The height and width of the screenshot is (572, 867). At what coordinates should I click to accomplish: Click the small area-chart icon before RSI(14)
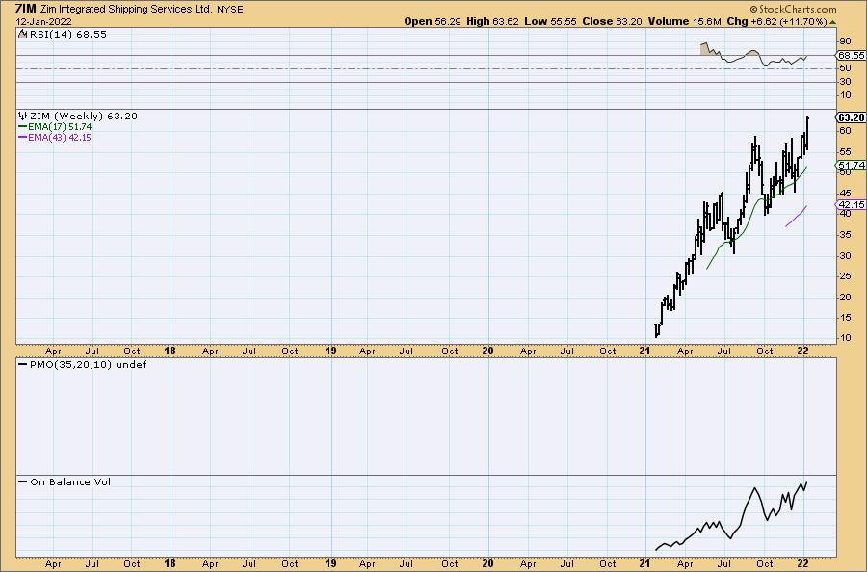[22, 34]
